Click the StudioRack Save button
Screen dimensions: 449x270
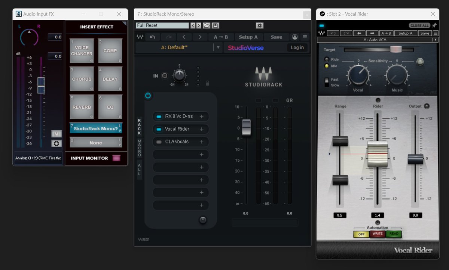tap(277, 37)
